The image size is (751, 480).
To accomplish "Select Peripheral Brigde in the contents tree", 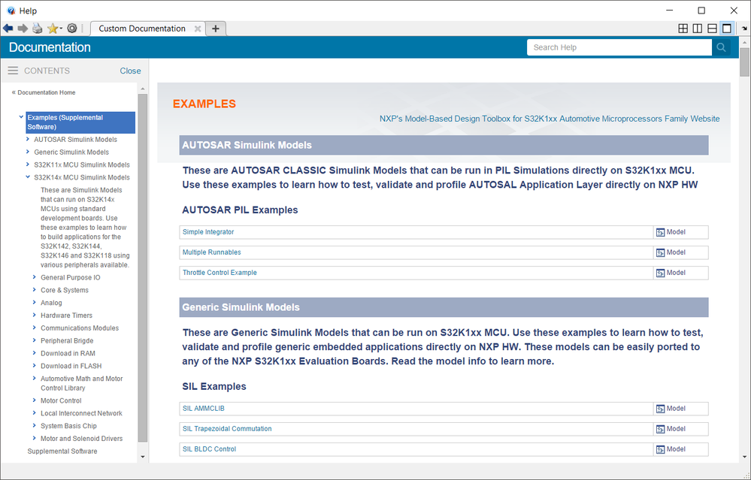I will pos(67,341).
